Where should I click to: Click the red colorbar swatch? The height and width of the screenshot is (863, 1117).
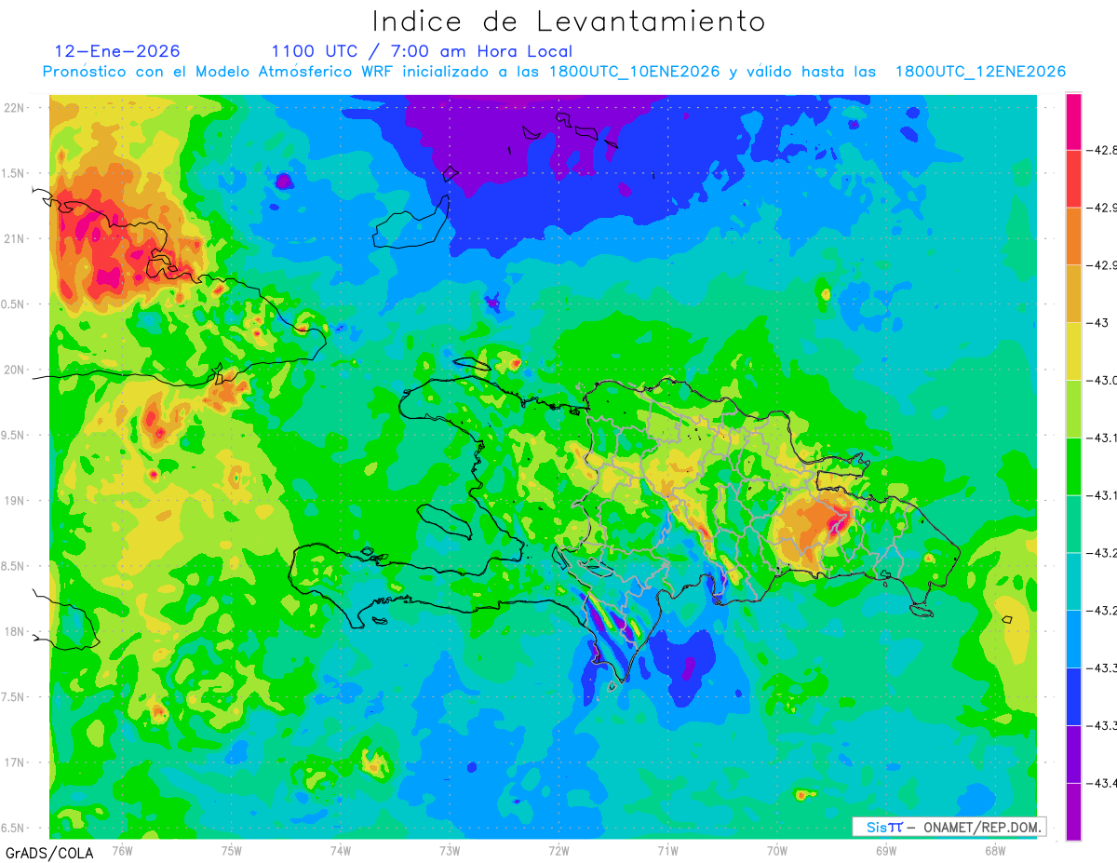[x=1073, y=179]
